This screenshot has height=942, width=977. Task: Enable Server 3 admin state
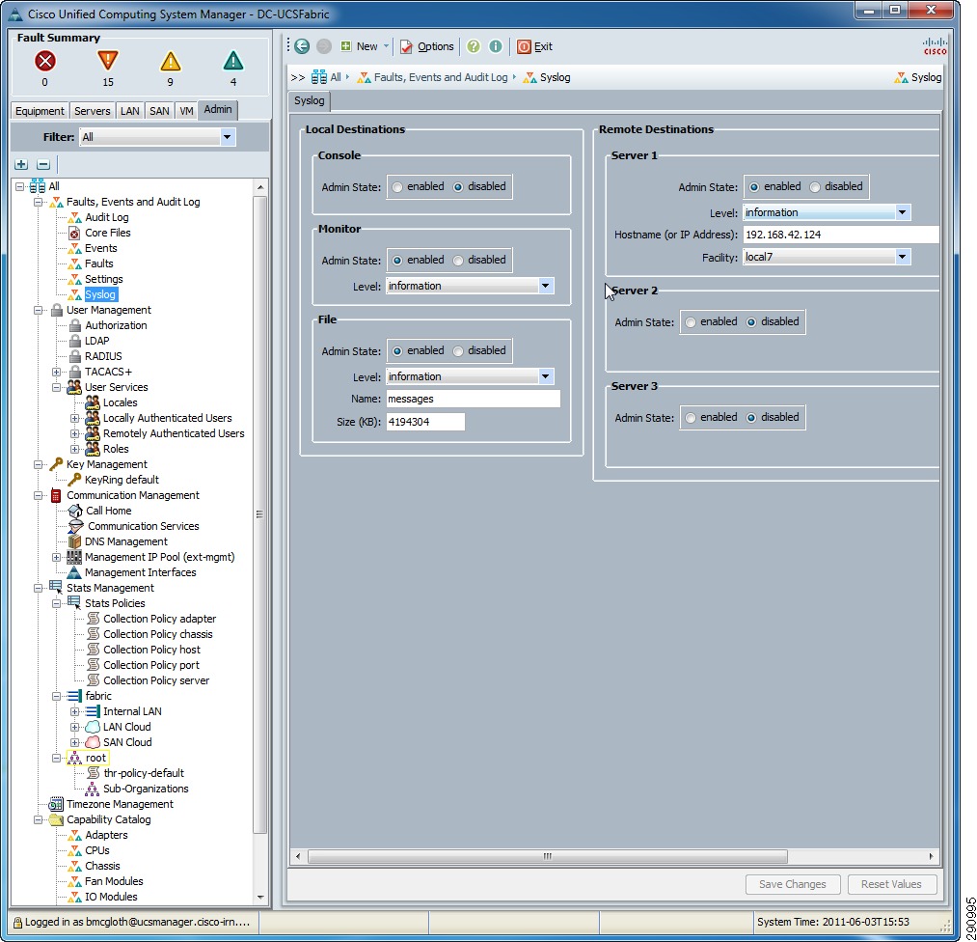tap(691, 418)
